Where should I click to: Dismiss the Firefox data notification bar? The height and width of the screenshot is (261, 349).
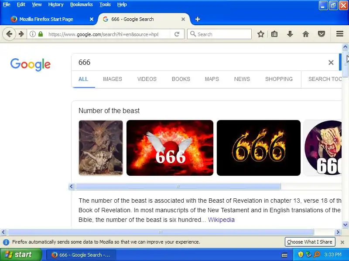[x=342, y=242]
